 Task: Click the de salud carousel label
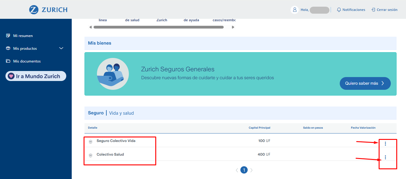132,20
